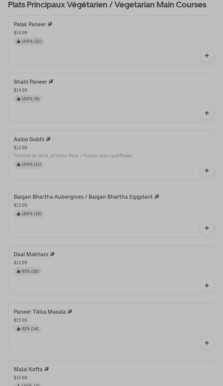Click leaf icon next to Daal Makhani
The width and height of the screenshot is (223, 386).
[52, 254]
